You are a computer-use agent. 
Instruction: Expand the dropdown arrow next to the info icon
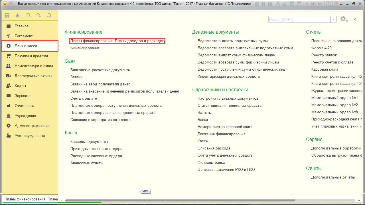[341, 4]
